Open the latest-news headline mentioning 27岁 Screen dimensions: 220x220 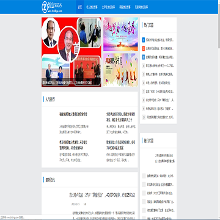(102, 195)
